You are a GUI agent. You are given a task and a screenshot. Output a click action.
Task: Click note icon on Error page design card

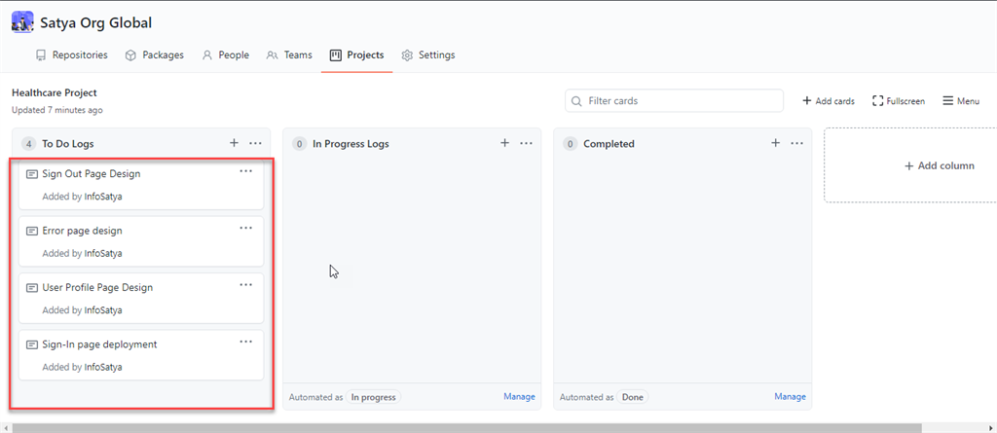point(32,232)
